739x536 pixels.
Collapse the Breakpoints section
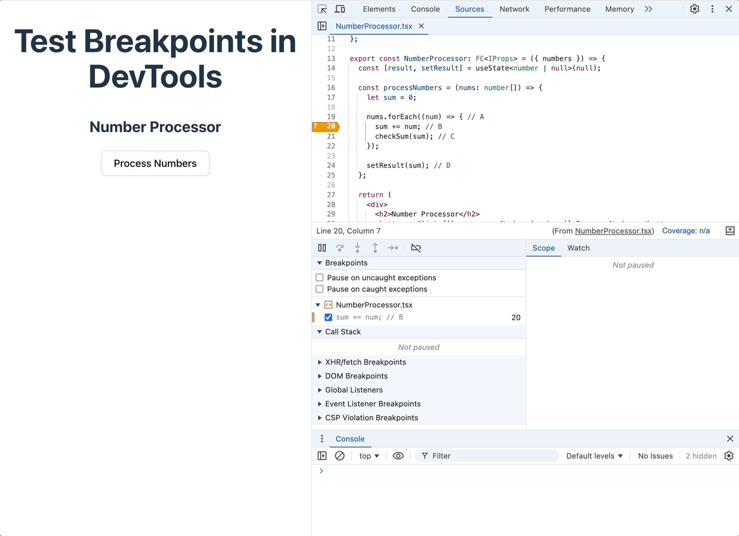pyautogui.click(x=320, y=263)
